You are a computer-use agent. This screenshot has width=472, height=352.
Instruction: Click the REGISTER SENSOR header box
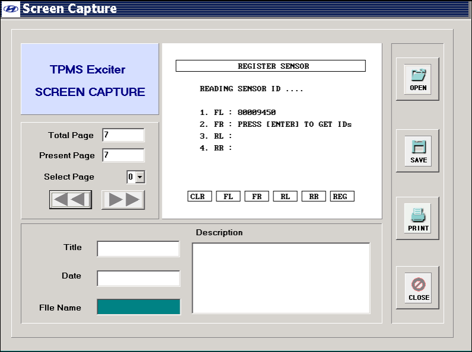coord(270,66)
